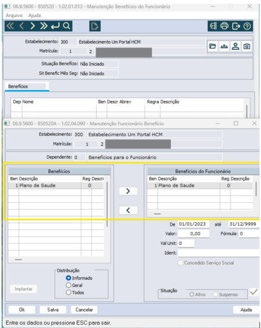
Task: Tick the Concedido Serviço Social checkbox
Action: [180, 263]
